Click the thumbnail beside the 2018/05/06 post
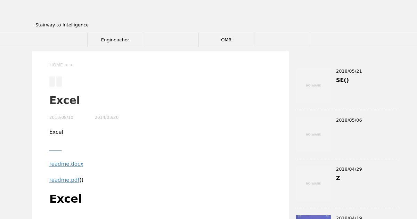This screenshot has height=219, width=417. (x=313, y=135)
